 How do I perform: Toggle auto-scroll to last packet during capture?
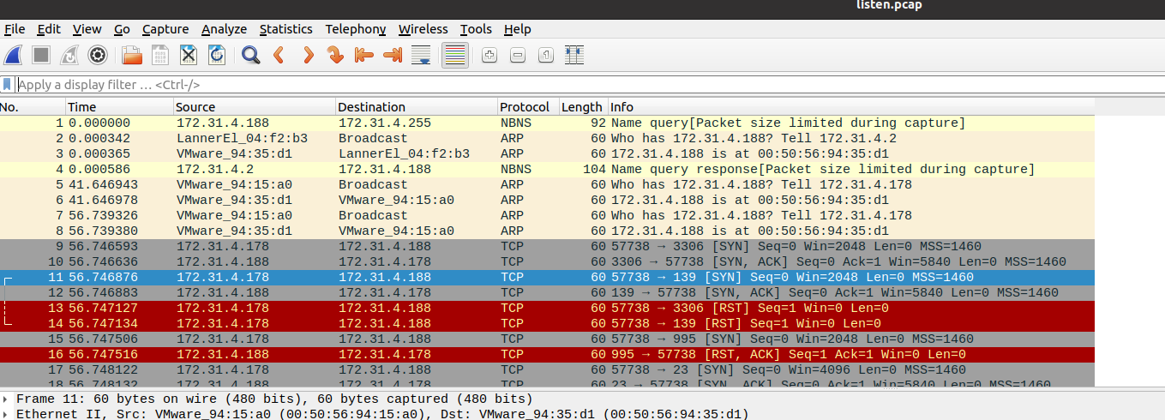421,56
